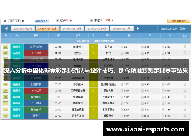192x139 pixels.
Task: Click the 解放者杯 league label in match 30
Action: coord(36,97)
